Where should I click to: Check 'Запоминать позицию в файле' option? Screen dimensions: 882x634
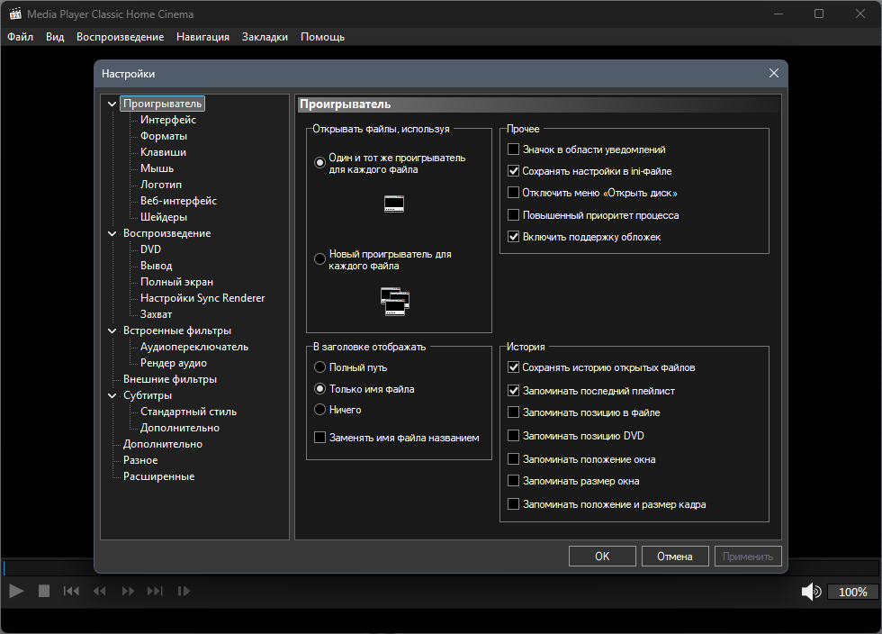pos(513,412)
